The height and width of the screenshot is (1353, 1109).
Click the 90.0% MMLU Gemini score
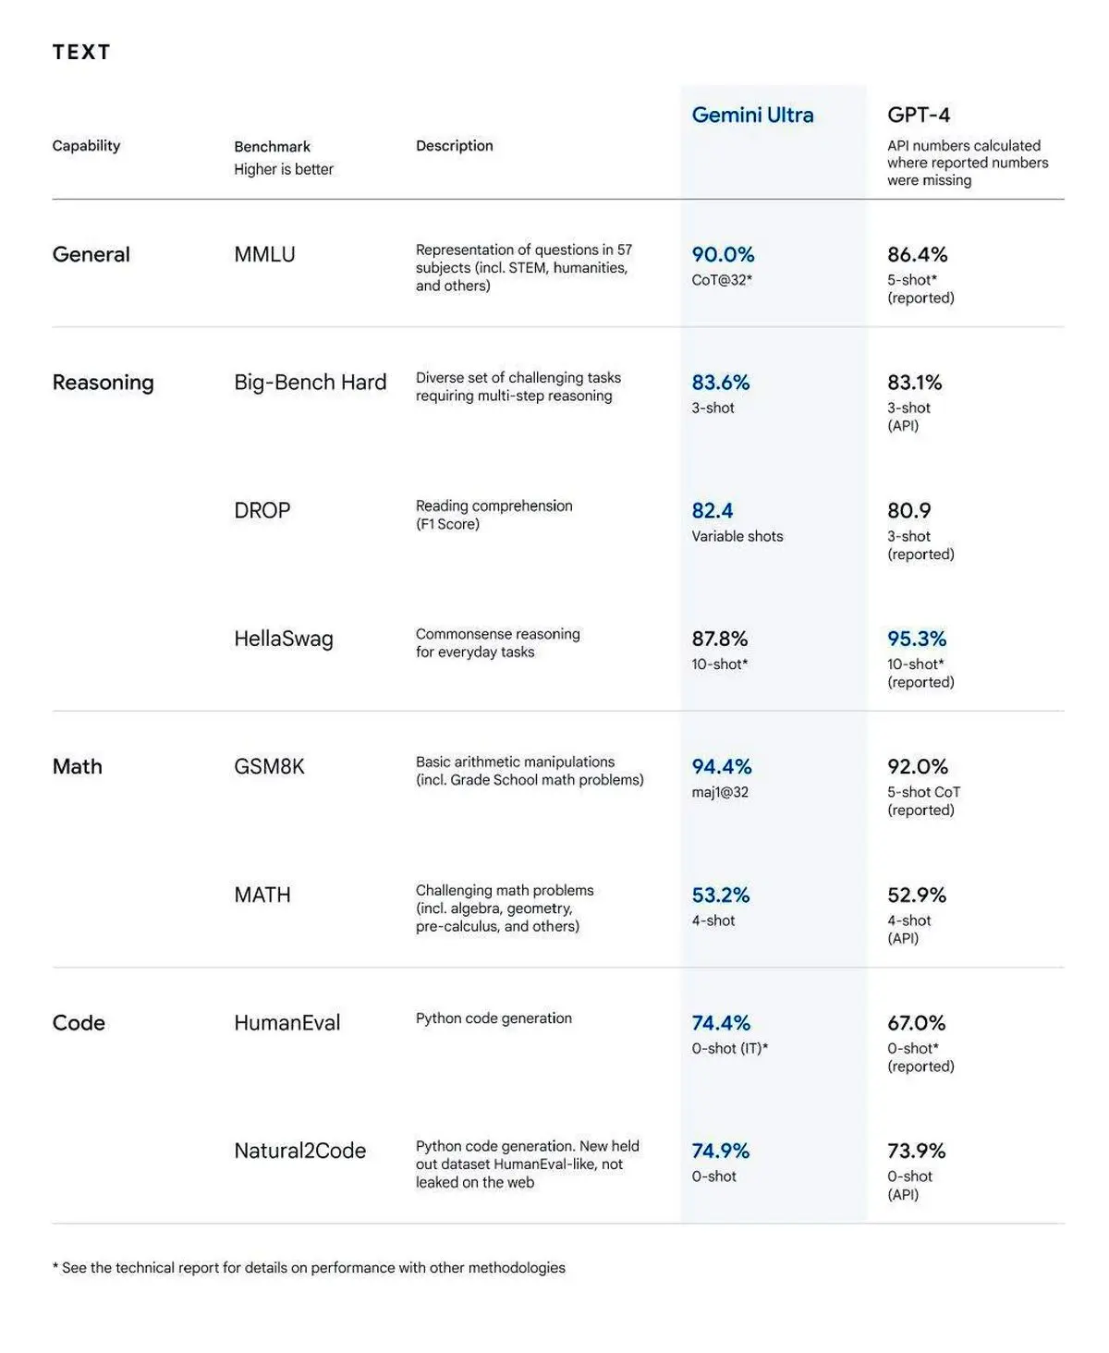point(723,254)
